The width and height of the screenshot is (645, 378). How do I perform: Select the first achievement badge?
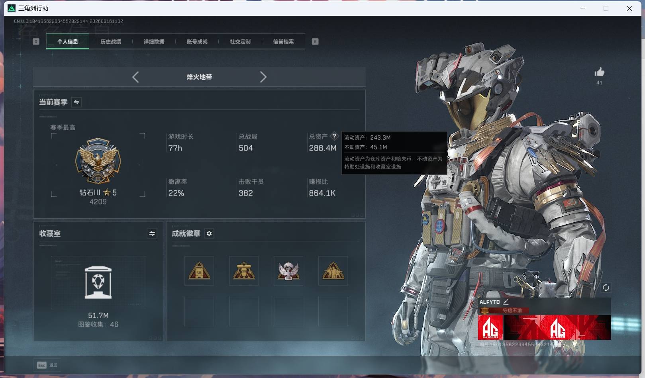[199, 271]
